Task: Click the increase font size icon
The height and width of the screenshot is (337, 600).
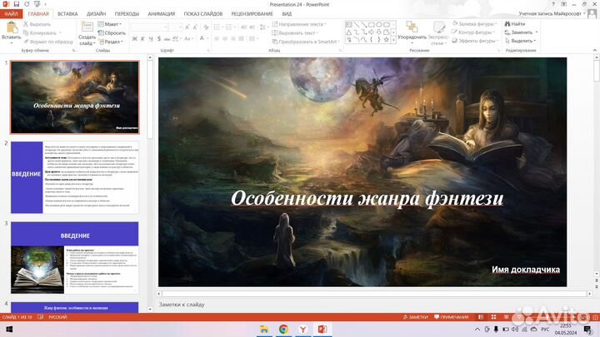Action: click(x=187, y=27)
